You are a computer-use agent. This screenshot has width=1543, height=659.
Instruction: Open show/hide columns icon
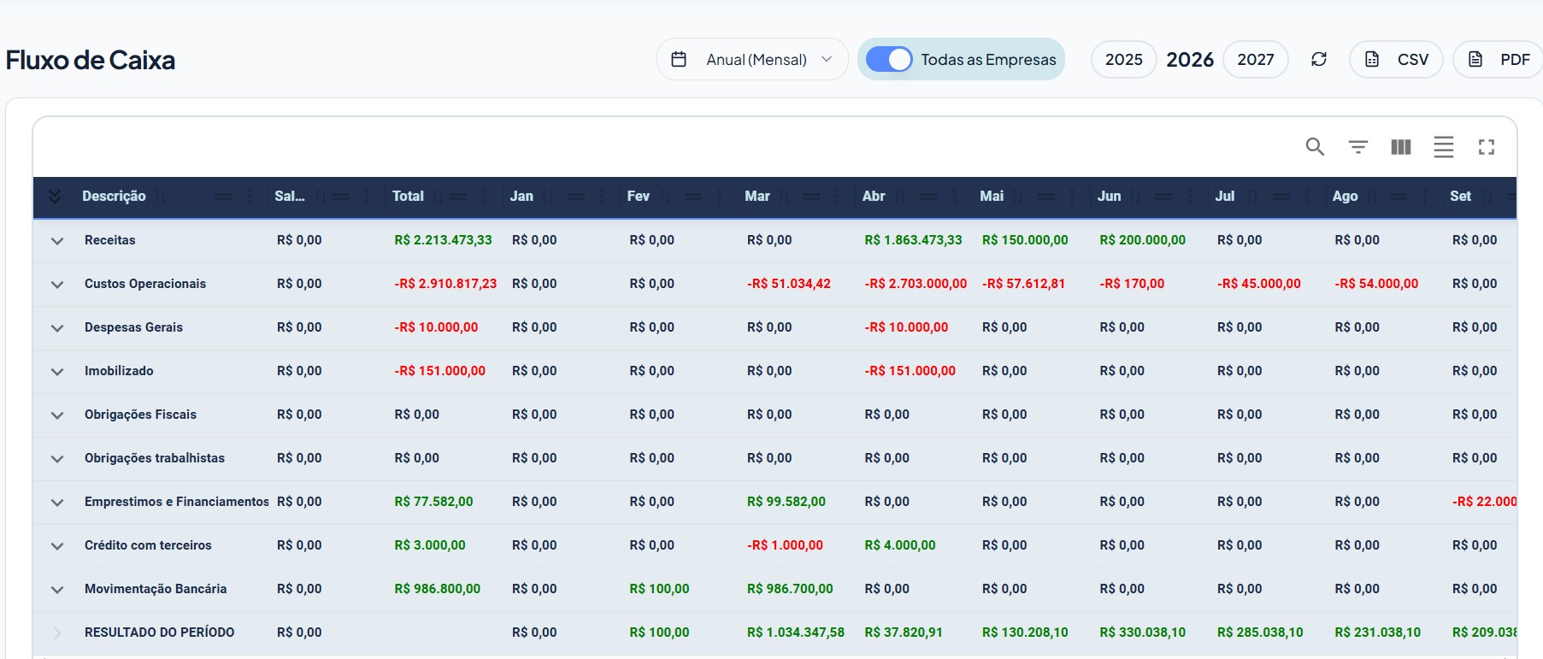click(1400, 147)
